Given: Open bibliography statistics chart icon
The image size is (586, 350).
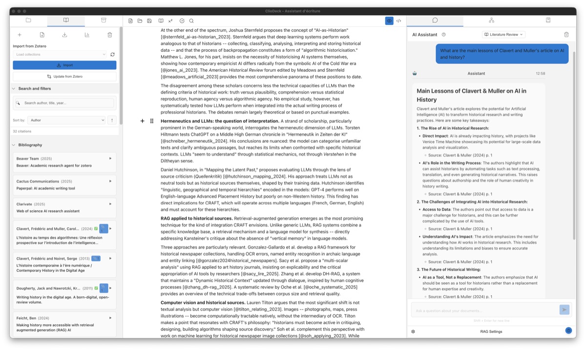Looking at the screenshot, I should 87,35.
